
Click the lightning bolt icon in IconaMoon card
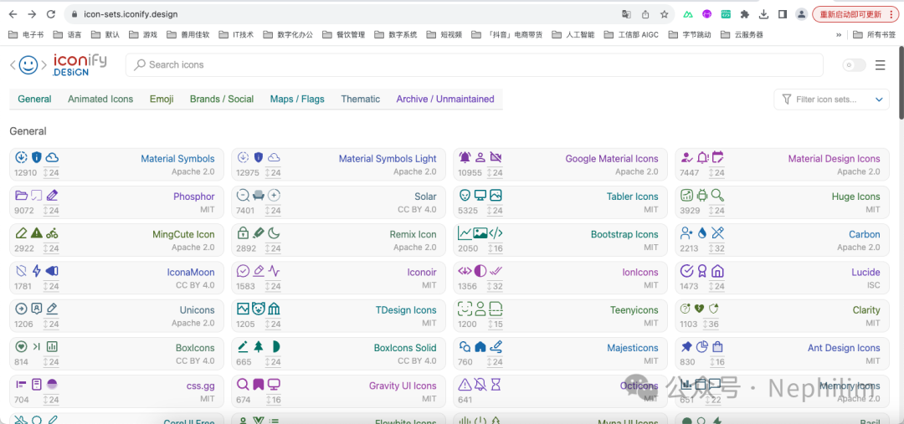point(36,271)
